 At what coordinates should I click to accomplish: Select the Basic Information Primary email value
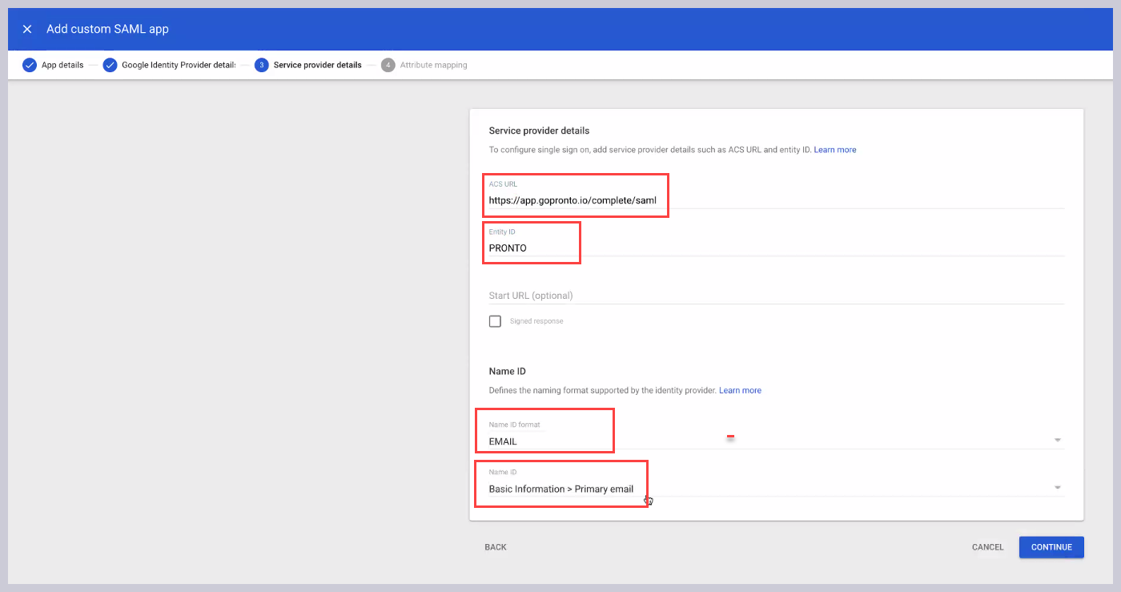[560, 489]
